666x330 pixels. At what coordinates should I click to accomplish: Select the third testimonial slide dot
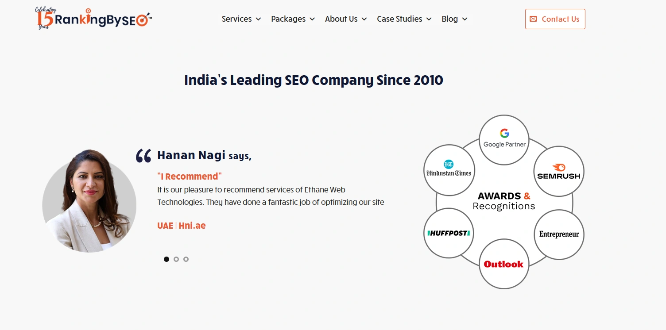[x=186, y=259]
